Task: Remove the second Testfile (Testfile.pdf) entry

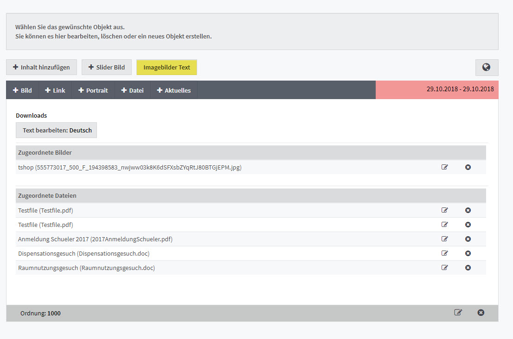Action: (x=468, y=225)
